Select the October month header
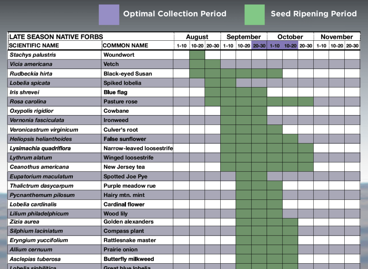The height and width of the screenshot is (269, 368). 290,37
